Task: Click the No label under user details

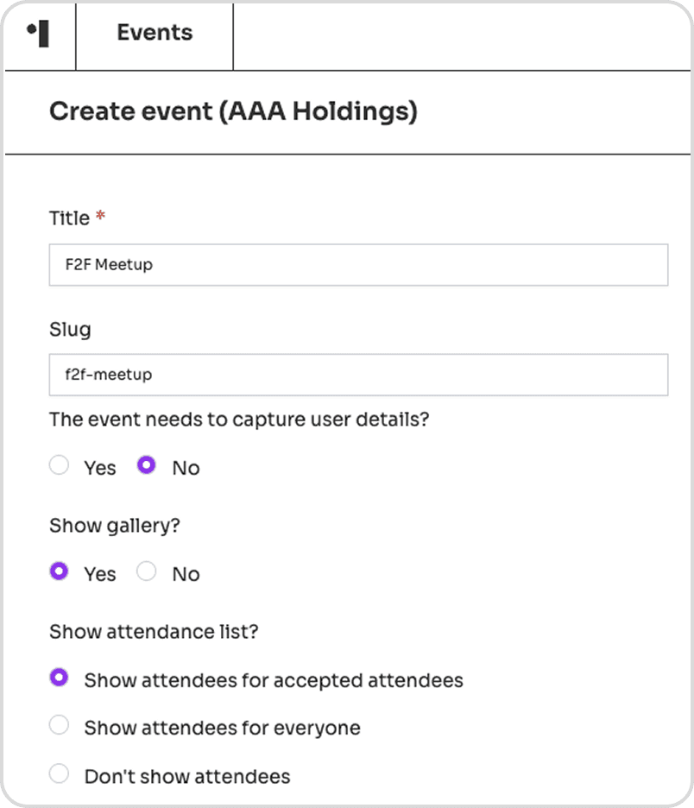Action: coord(186,468)
